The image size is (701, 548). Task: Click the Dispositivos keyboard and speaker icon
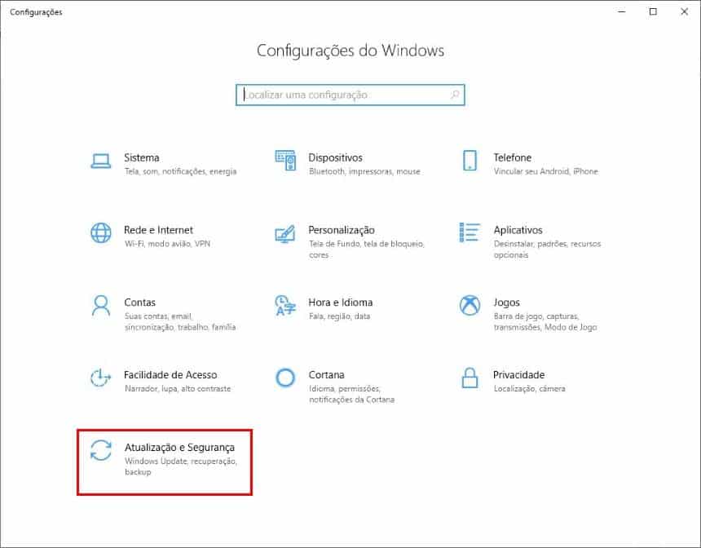point(285,161)
